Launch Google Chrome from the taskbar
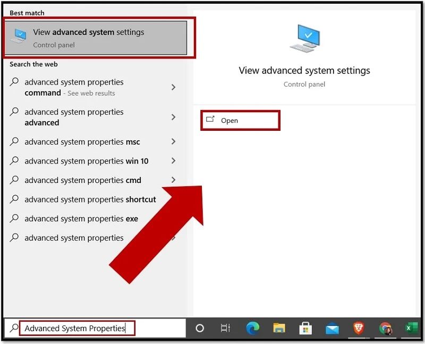The width and height of the screenshot is (425, 344). click(x=385, y=328)
